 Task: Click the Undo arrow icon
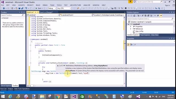(x=26, y=8)
